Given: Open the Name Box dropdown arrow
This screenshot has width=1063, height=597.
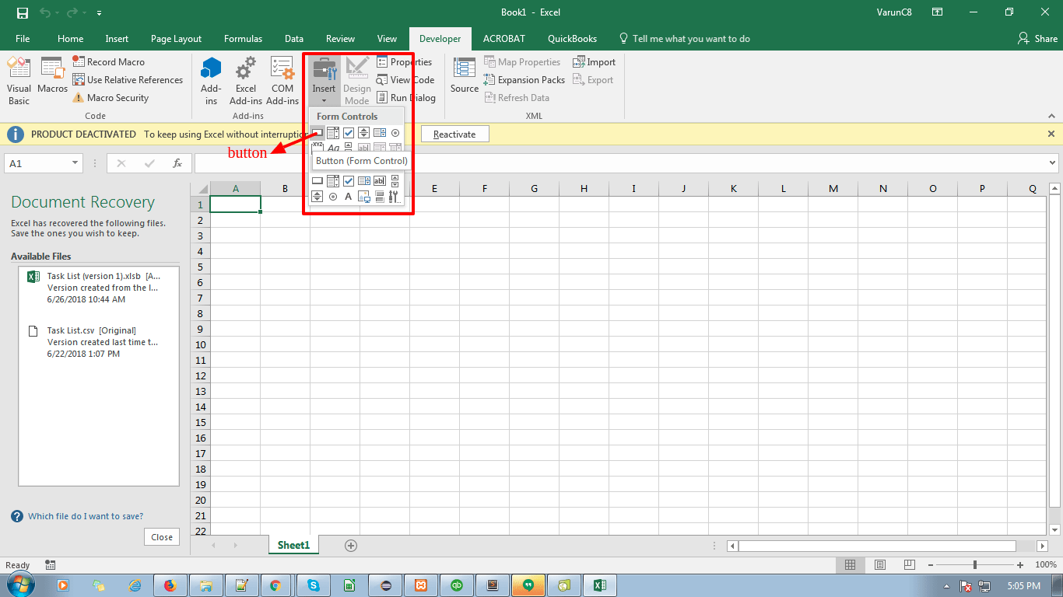Looking at the screenshot, I should pos(75,163).
